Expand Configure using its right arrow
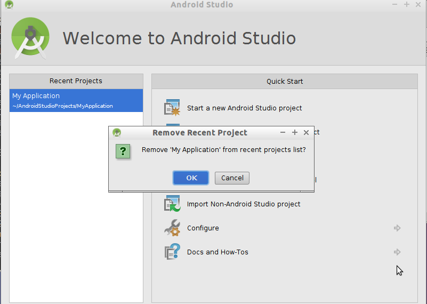 [397, 228]
